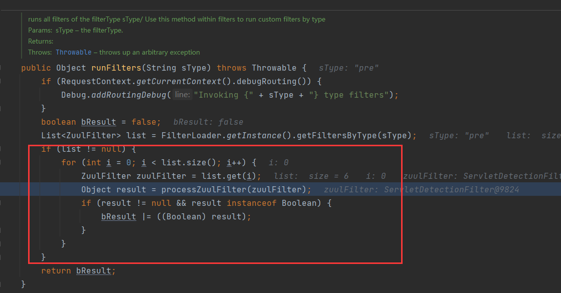
Task: Click the debugRouting method call
Action: (267, 82)
